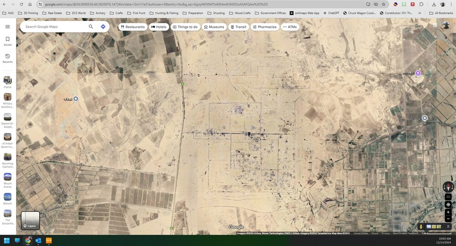The height and width of the screenshot is (246, 456).
Task: Open the Wyoming Catholic recent item
Action: click(8, 161)
